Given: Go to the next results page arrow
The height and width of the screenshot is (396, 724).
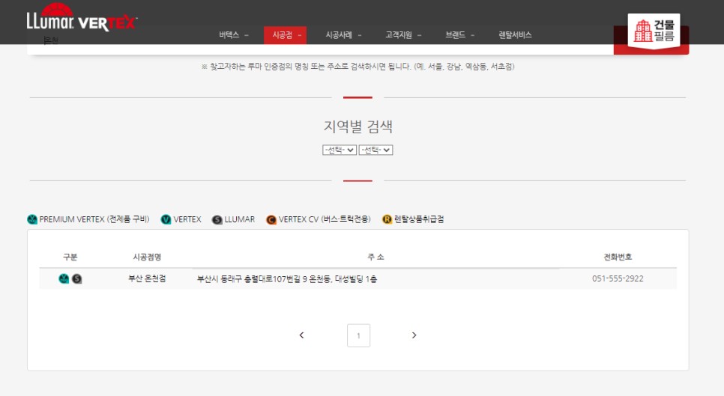Looking at the screenshot, I should pyautogui.click(x=414, y=335).
